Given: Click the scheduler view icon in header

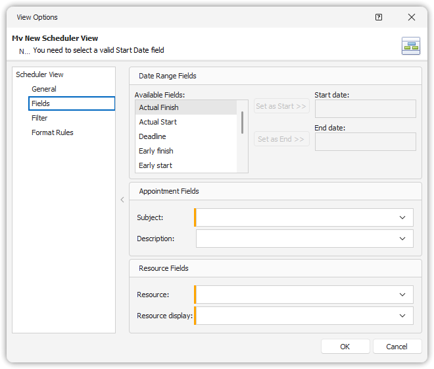Looking at the screenshot, I should tap(411, 46).
